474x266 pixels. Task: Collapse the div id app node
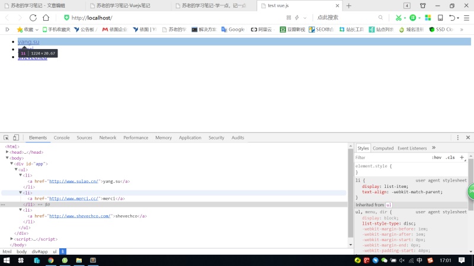[12, 164]
